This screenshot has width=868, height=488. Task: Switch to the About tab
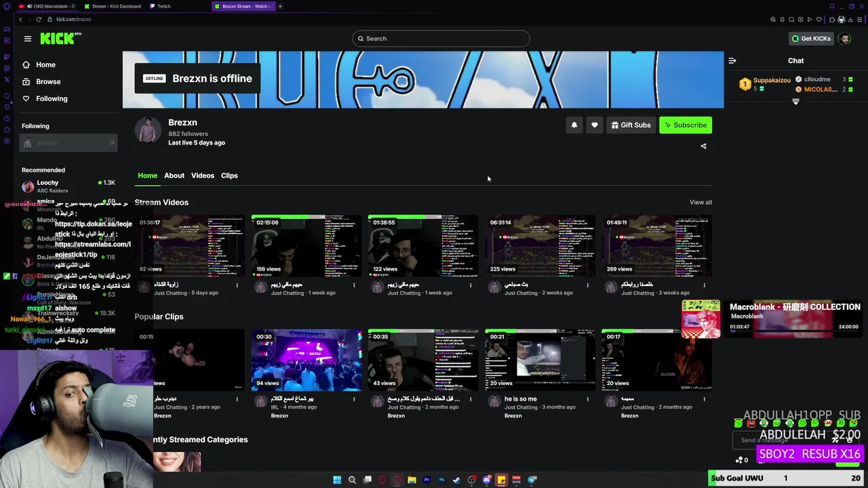point(174,176)
